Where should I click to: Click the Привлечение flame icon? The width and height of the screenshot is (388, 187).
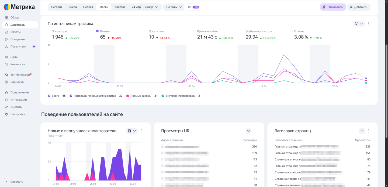pyautogui.click(x=6, y=92)
